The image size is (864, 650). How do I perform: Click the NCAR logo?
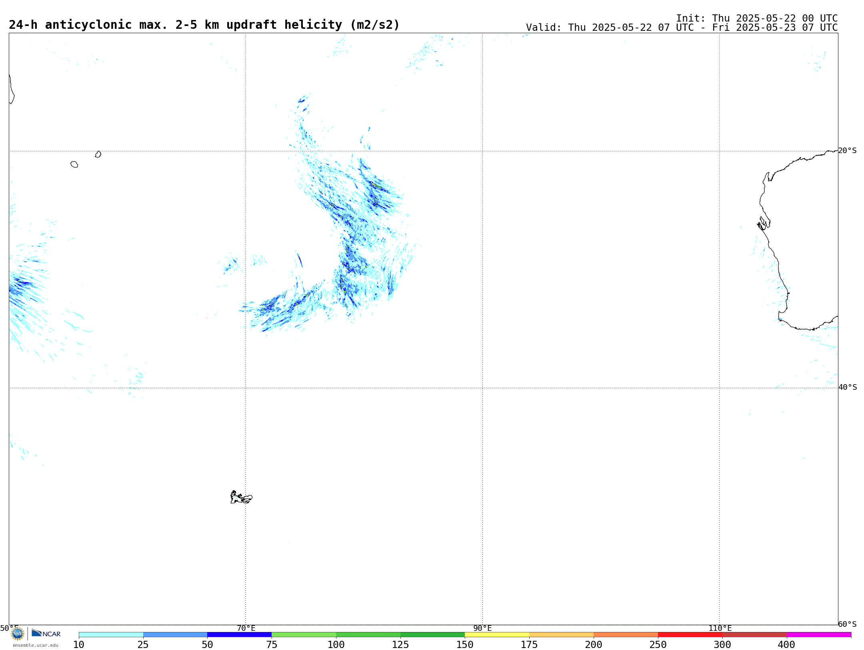(46, 633)
